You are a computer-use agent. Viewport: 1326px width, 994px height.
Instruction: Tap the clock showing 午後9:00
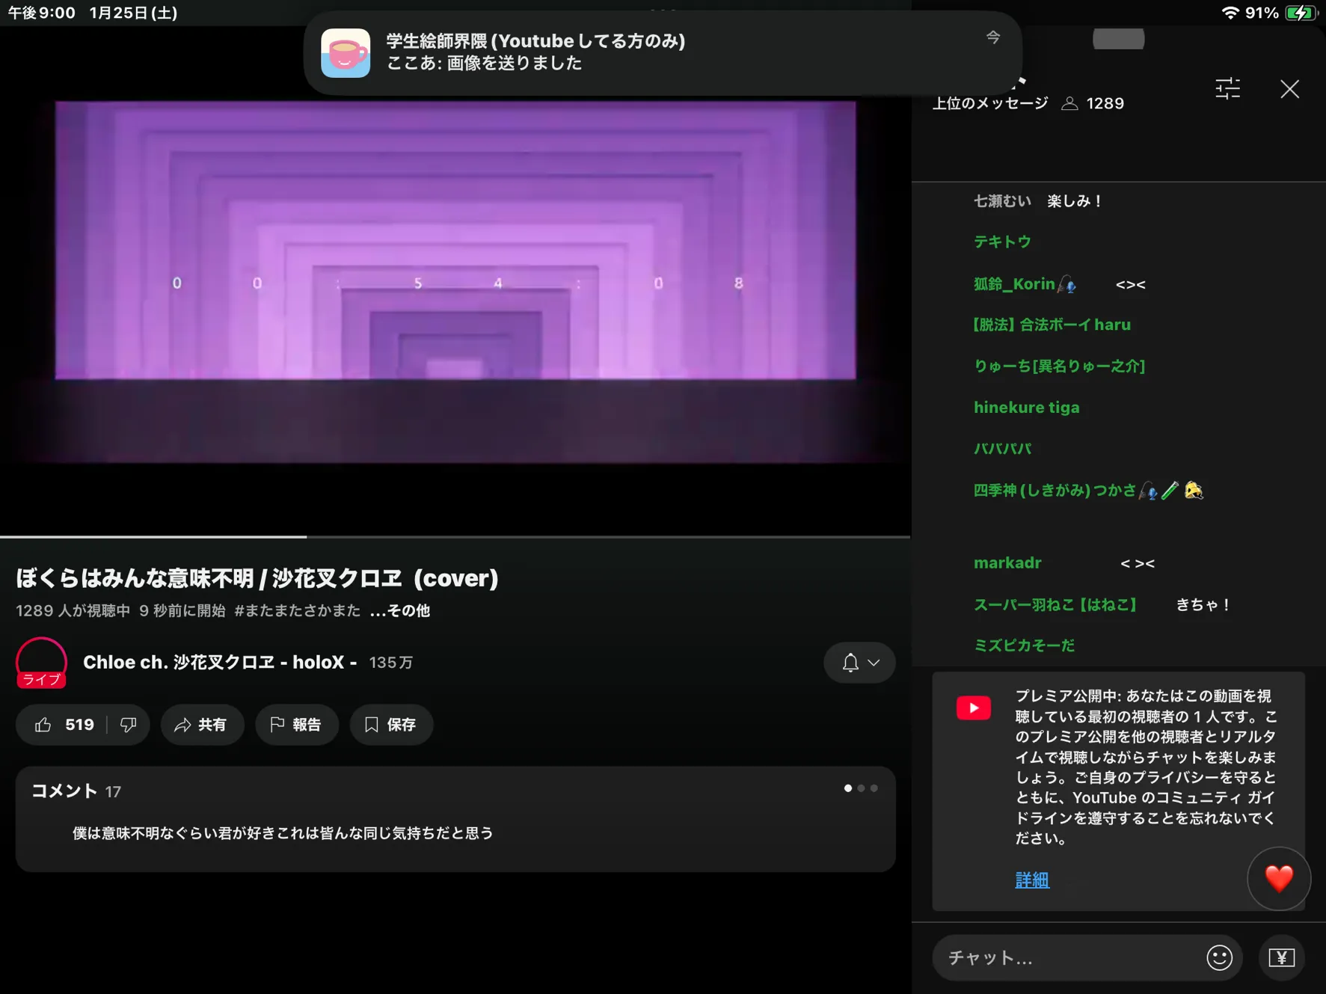[42, 13]
